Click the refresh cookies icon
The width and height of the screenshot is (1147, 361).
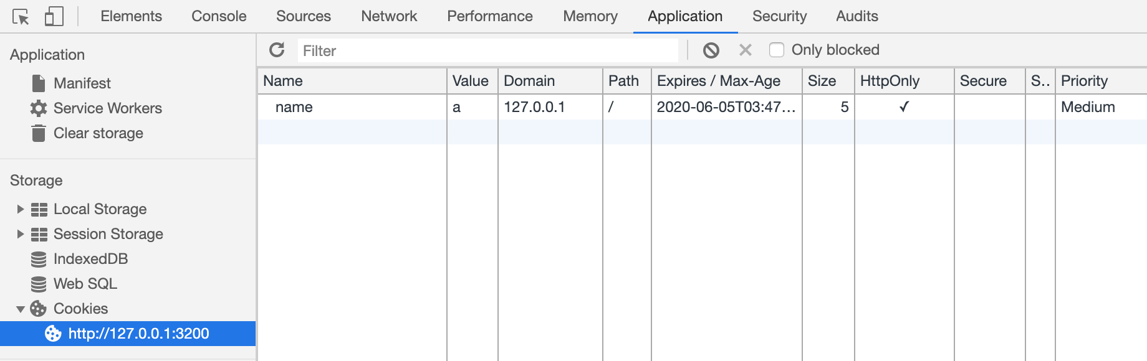point(277,50)
